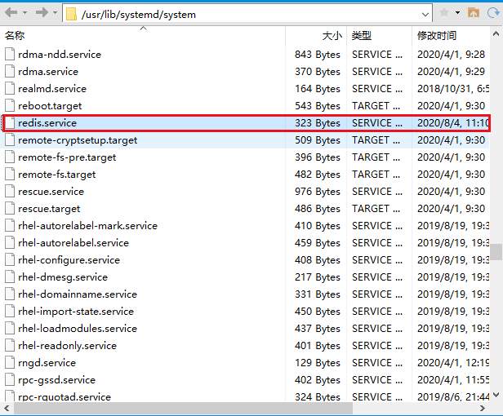
Task: Select reboot.target file
Action: click(x=50, y=106)
